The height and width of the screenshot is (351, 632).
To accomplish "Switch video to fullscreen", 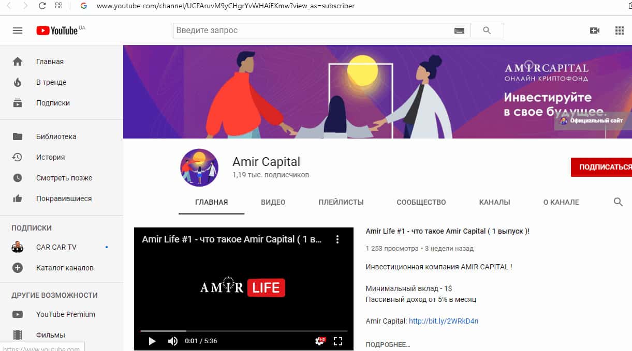I will pos(338,341).
